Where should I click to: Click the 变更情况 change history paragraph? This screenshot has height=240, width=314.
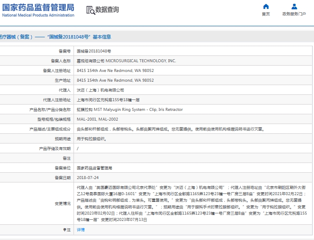191,204
